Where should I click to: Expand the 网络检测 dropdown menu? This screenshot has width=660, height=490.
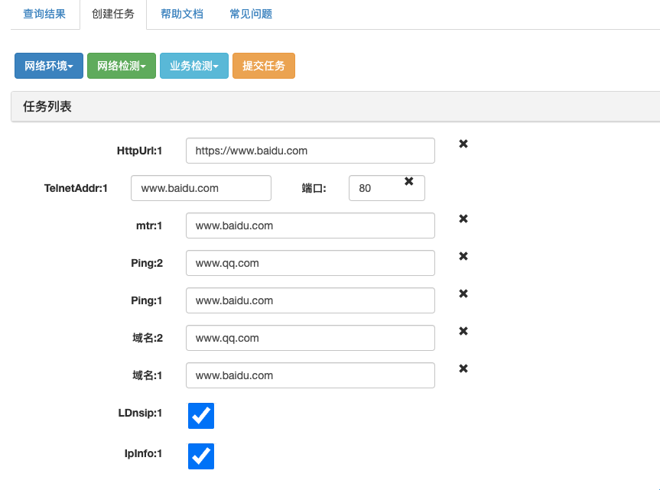click(122, 67)
